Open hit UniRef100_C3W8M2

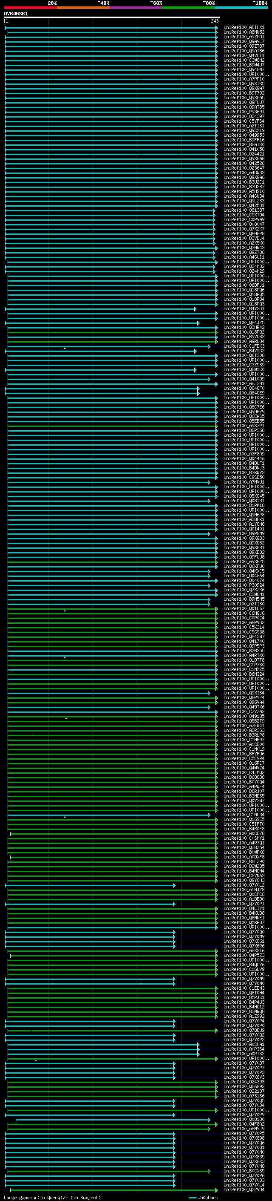(244, 60)
